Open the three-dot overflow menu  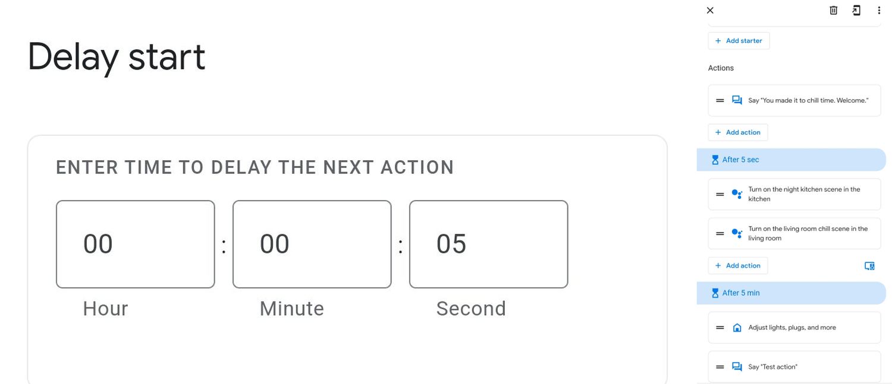click(879, 10)
